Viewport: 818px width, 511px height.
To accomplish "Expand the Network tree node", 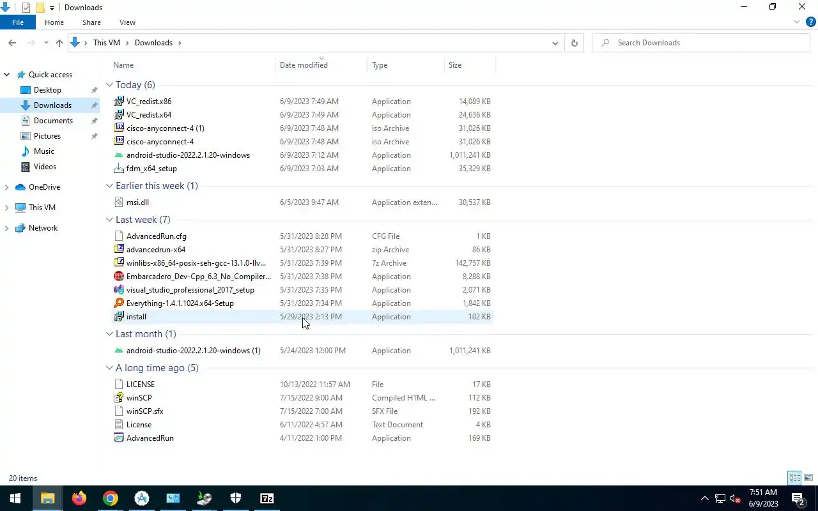I will (x=7, y=228).
